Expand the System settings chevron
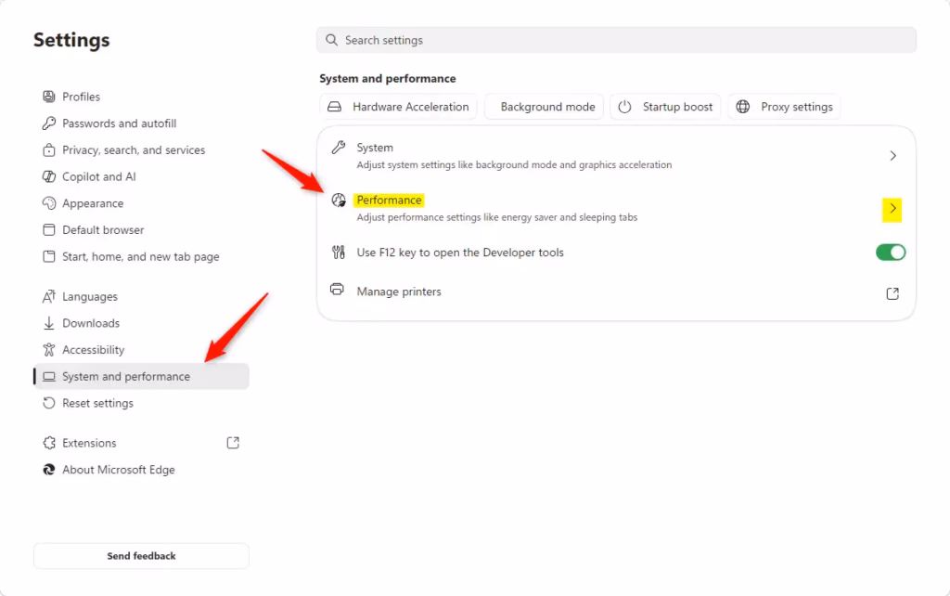This screenshot has height=596, width=950. pyautogui.click(x=892, y=156)
